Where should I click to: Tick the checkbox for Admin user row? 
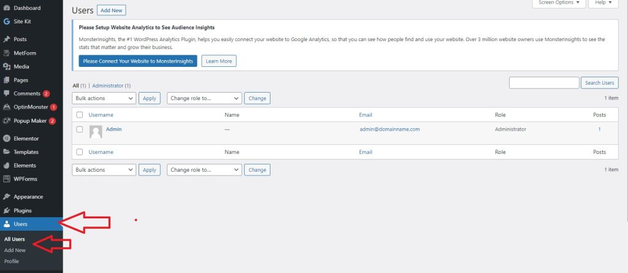(x=80, y=129)
